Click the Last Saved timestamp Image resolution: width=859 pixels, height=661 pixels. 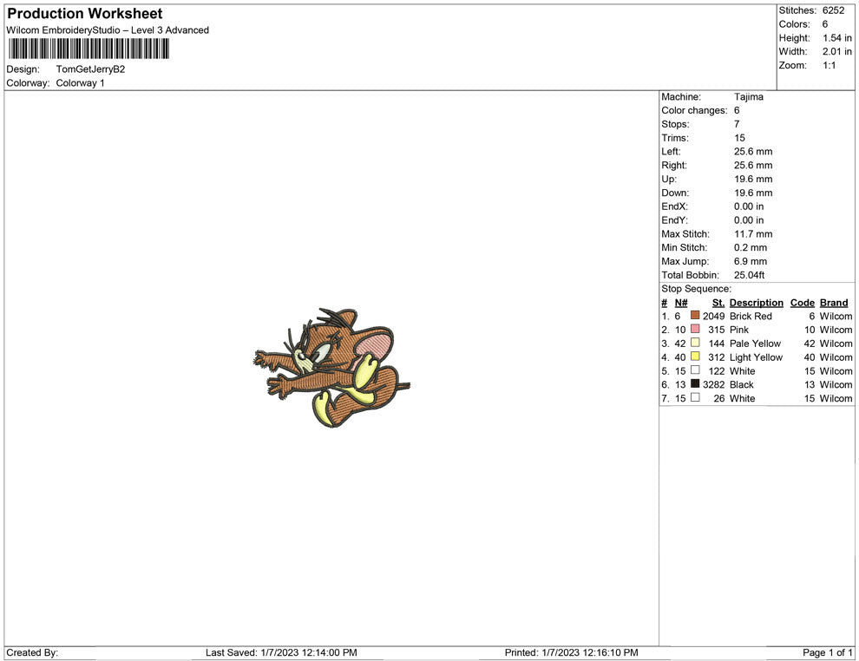(281, 652)
